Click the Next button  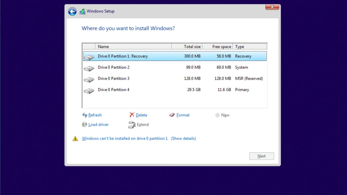pos(262,156)
